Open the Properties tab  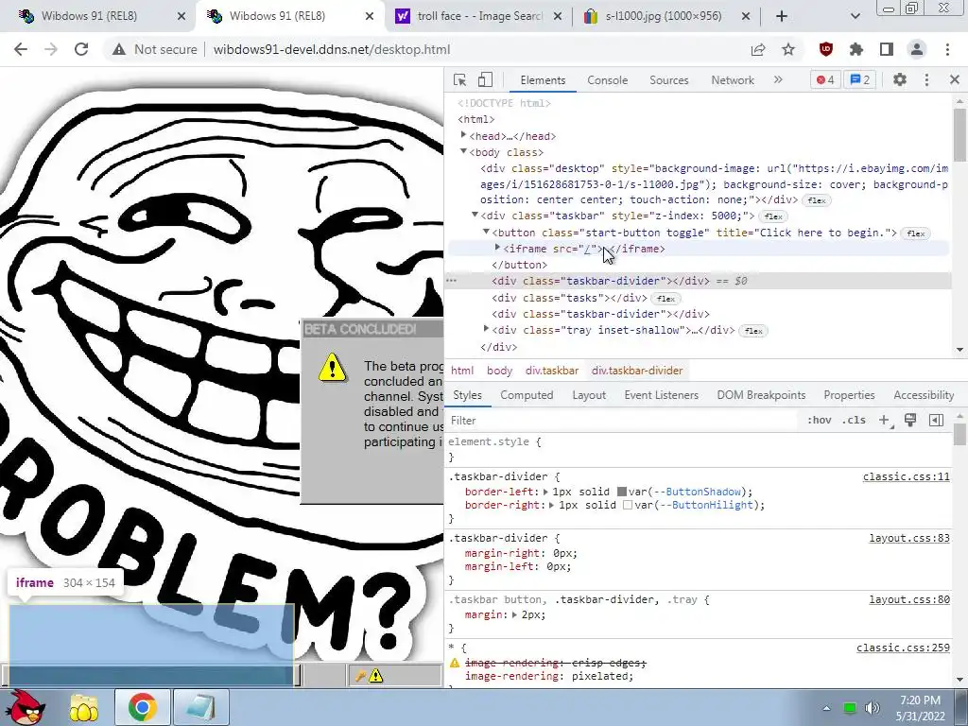pyautogui.click(x=849, y=395)
